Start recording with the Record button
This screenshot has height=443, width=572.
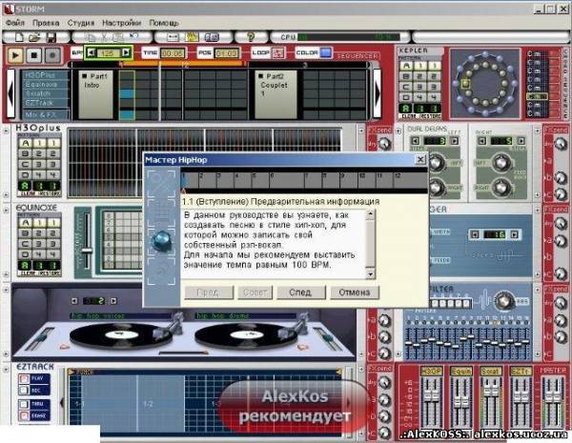(x=52, y=55)
